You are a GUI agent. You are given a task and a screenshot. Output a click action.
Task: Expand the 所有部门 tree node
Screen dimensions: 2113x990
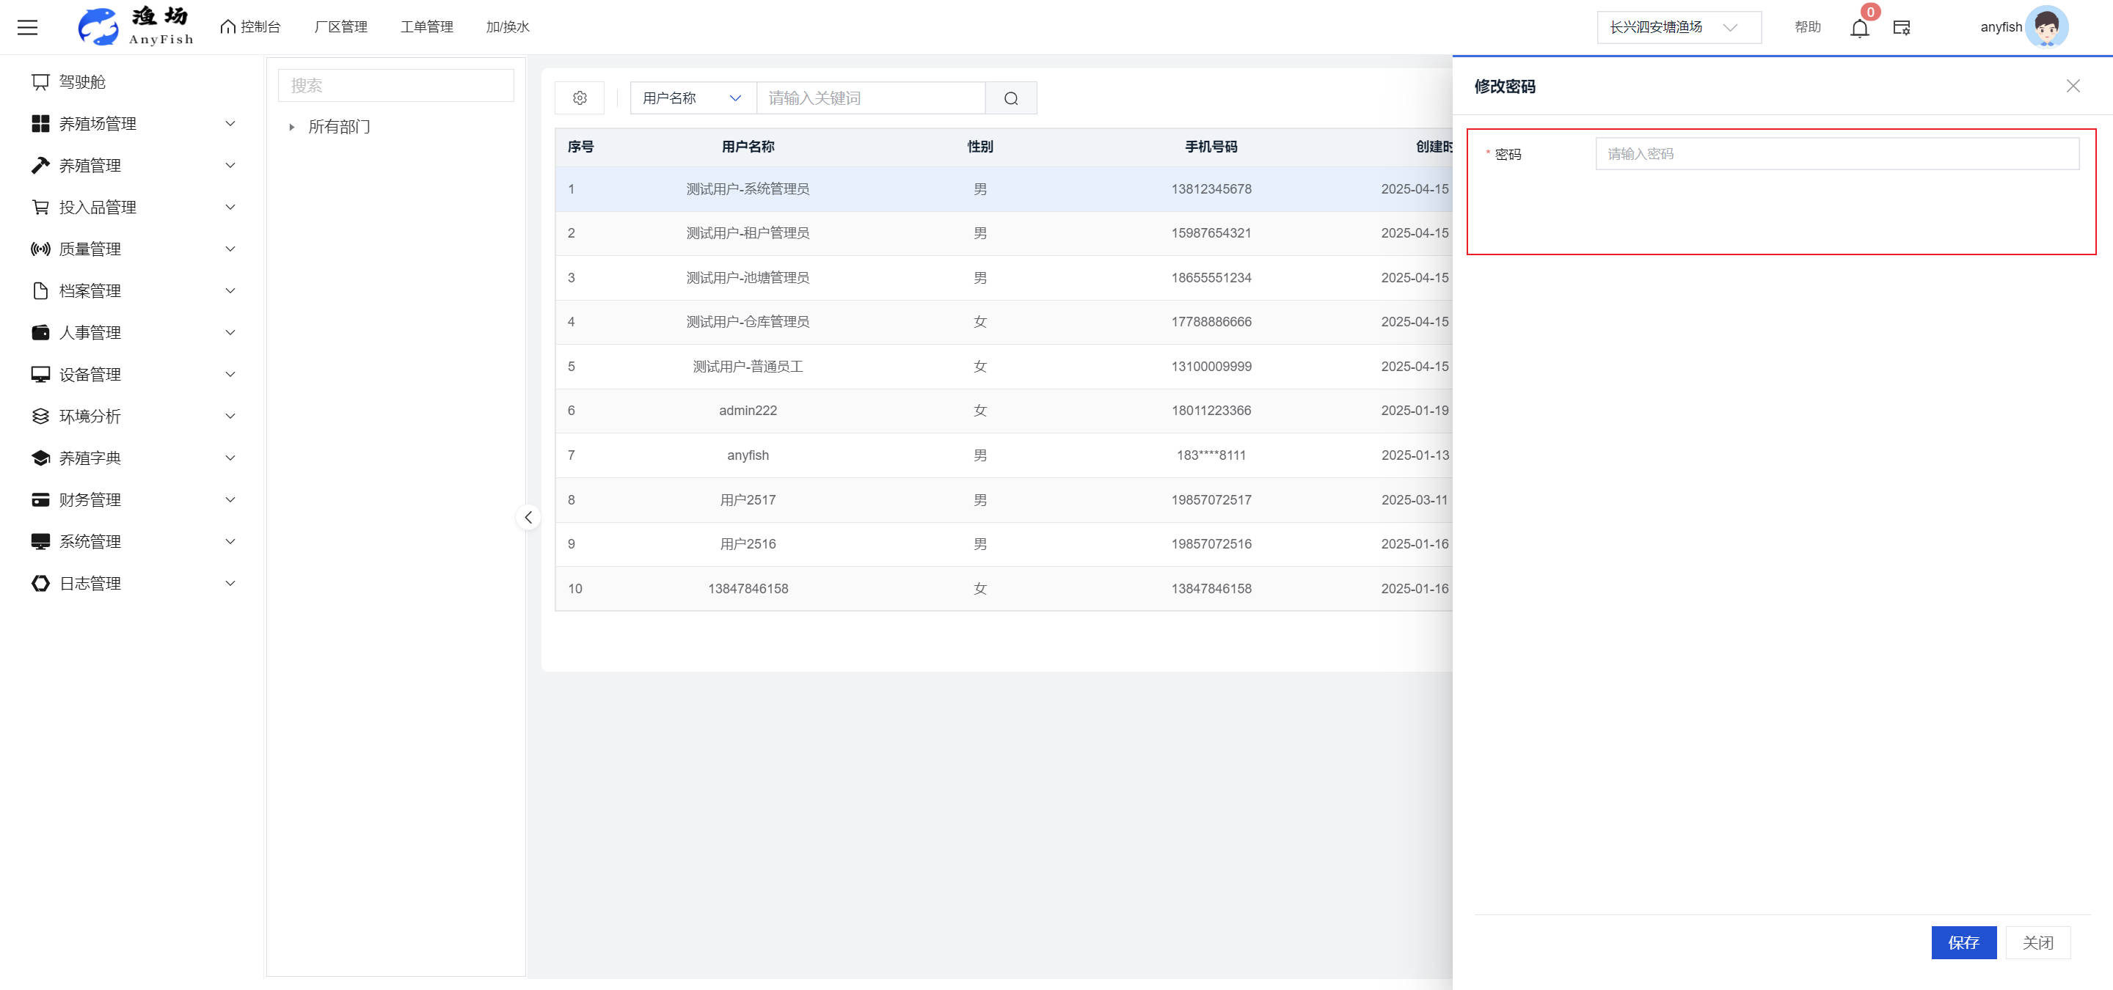(292, 127)
